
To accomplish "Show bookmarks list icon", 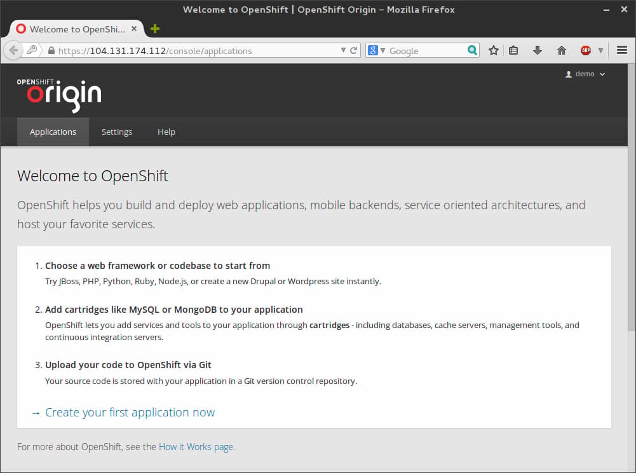I will (513, 50).
